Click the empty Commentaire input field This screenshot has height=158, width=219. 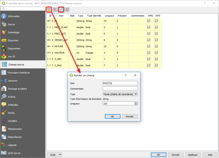pyautogui.click(x=120, y=89)
